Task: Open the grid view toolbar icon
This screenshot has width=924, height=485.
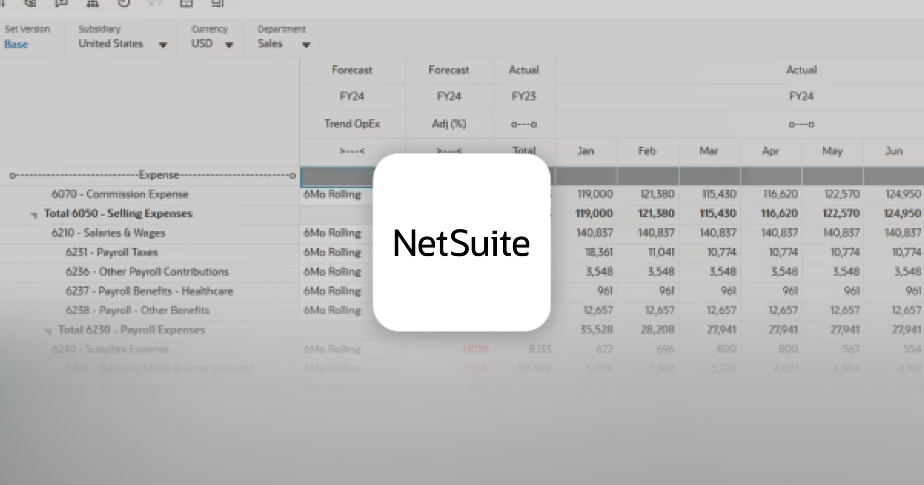Action: 187,4
